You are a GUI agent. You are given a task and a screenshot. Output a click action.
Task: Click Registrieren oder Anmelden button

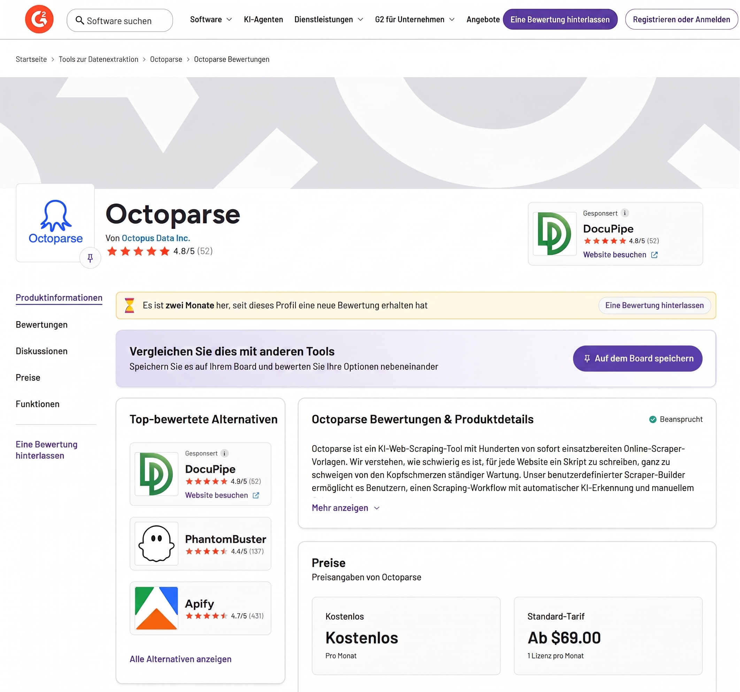[x=681, y=20]
